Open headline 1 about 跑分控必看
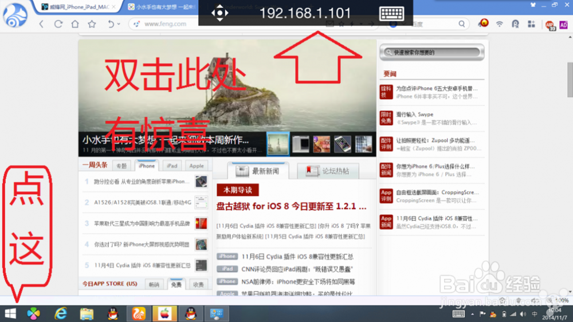573x322 pixels. click(x=142, y=181)
